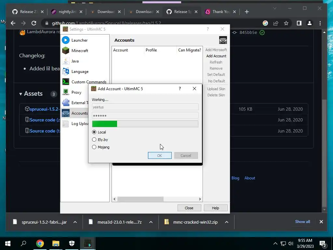Click the Add Account button
This screenshot has width=333, height=250.
coord(216,56)
